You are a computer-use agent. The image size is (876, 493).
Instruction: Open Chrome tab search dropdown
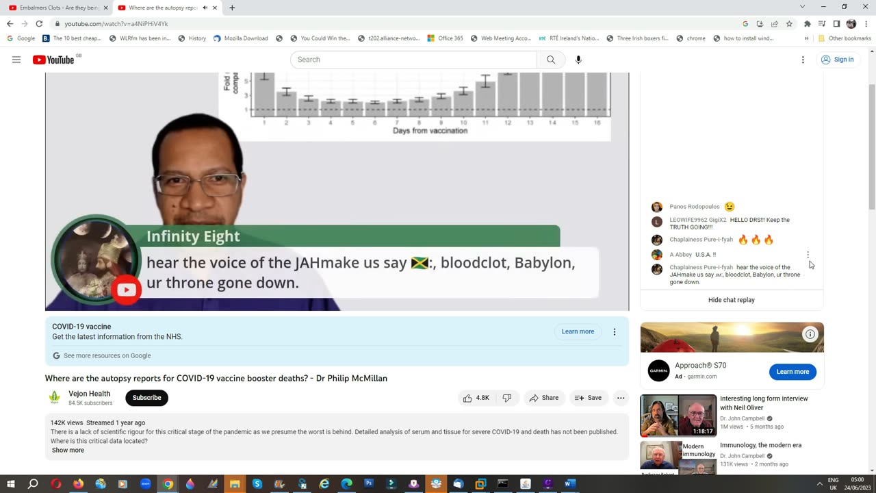802,7
